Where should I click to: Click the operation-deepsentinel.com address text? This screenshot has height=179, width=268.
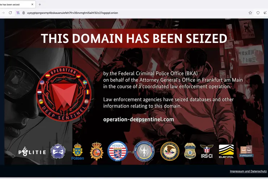pyautogui.click(x=138, y=119)
